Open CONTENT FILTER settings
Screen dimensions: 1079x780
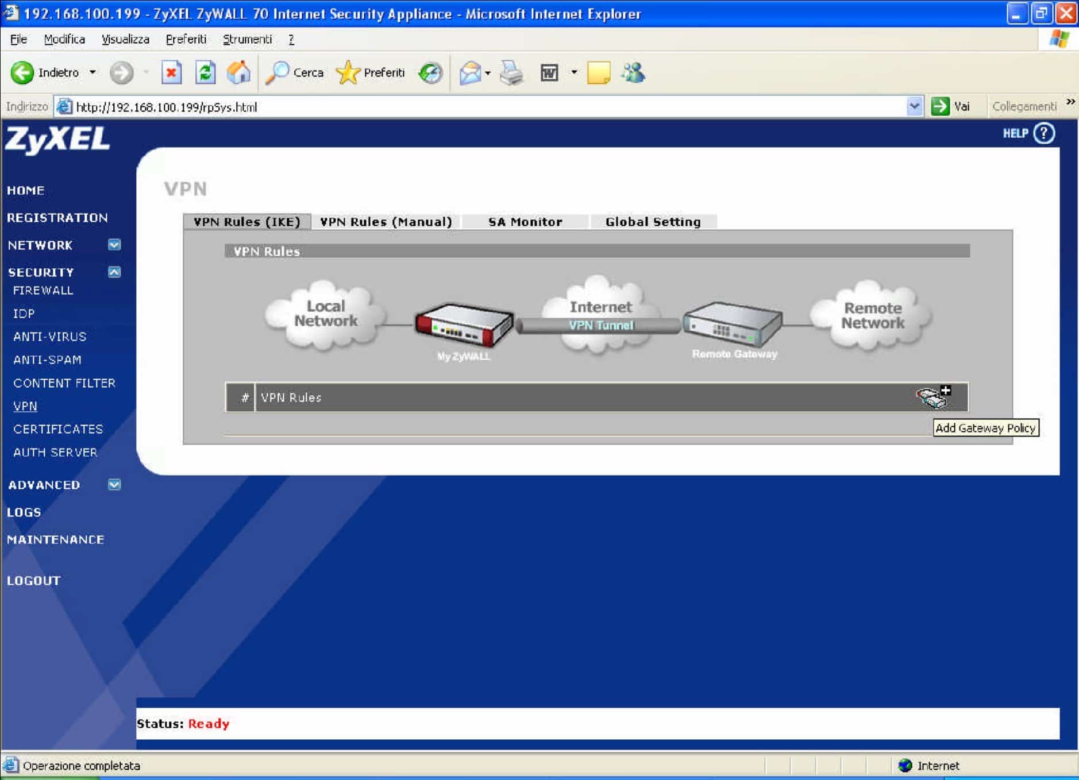coord(64,383)
